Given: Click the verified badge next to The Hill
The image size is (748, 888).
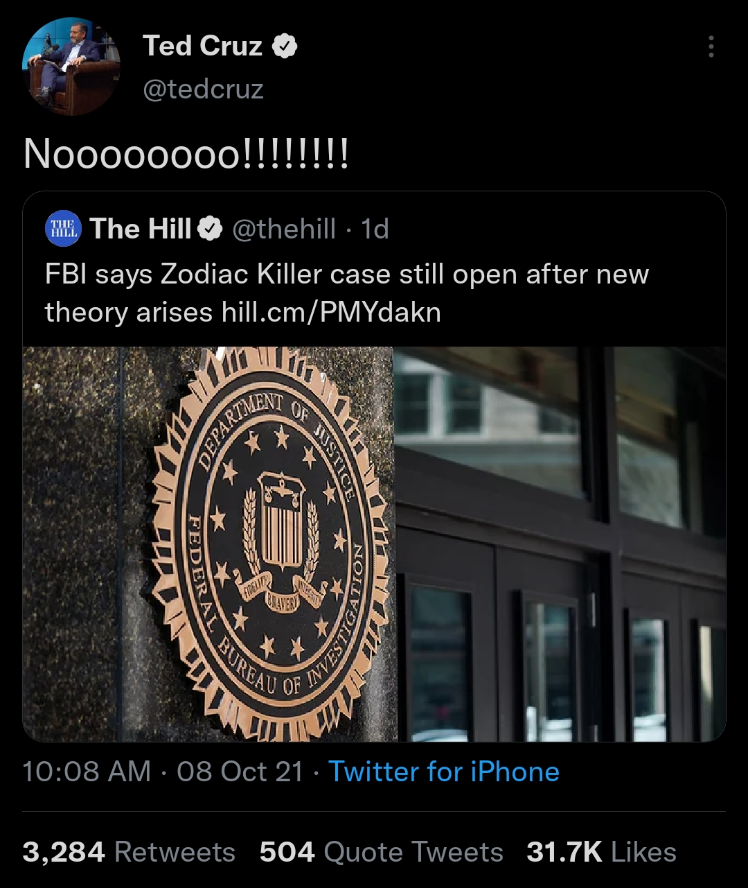Looking at the screenshot, I should coord(210,229).
